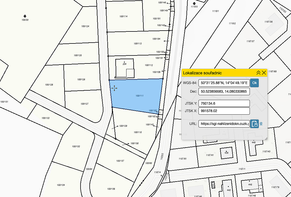Click the parcel labeled 100/125

click(x=78, y=55)
